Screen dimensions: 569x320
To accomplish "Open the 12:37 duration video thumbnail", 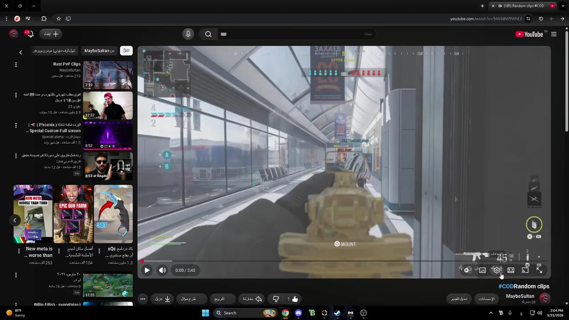I will [108, 105].
